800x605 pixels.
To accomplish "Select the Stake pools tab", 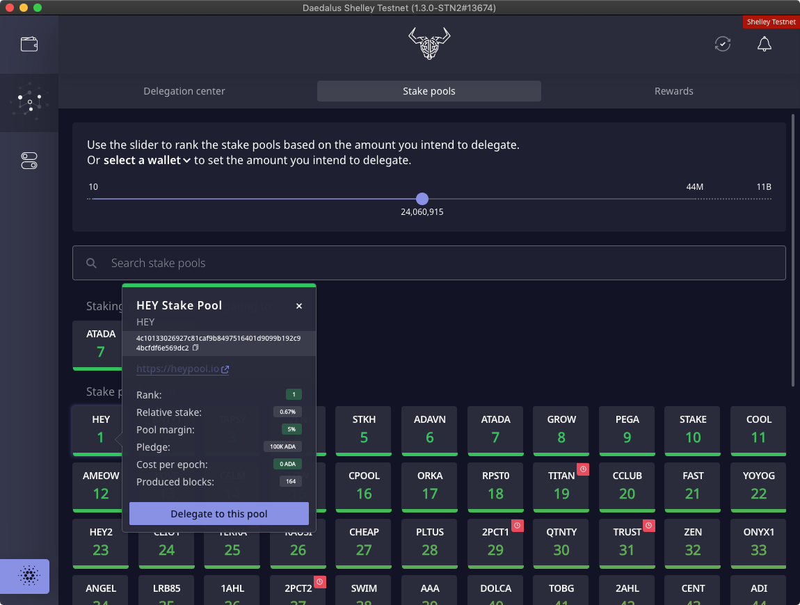I will [429, 91].
